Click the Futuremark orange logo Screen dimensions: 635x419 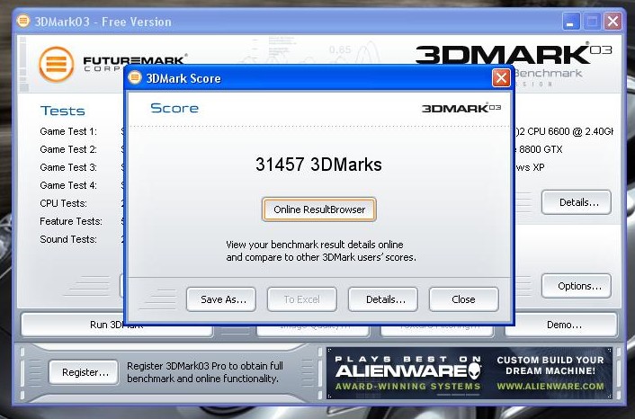tap(57, 64)
